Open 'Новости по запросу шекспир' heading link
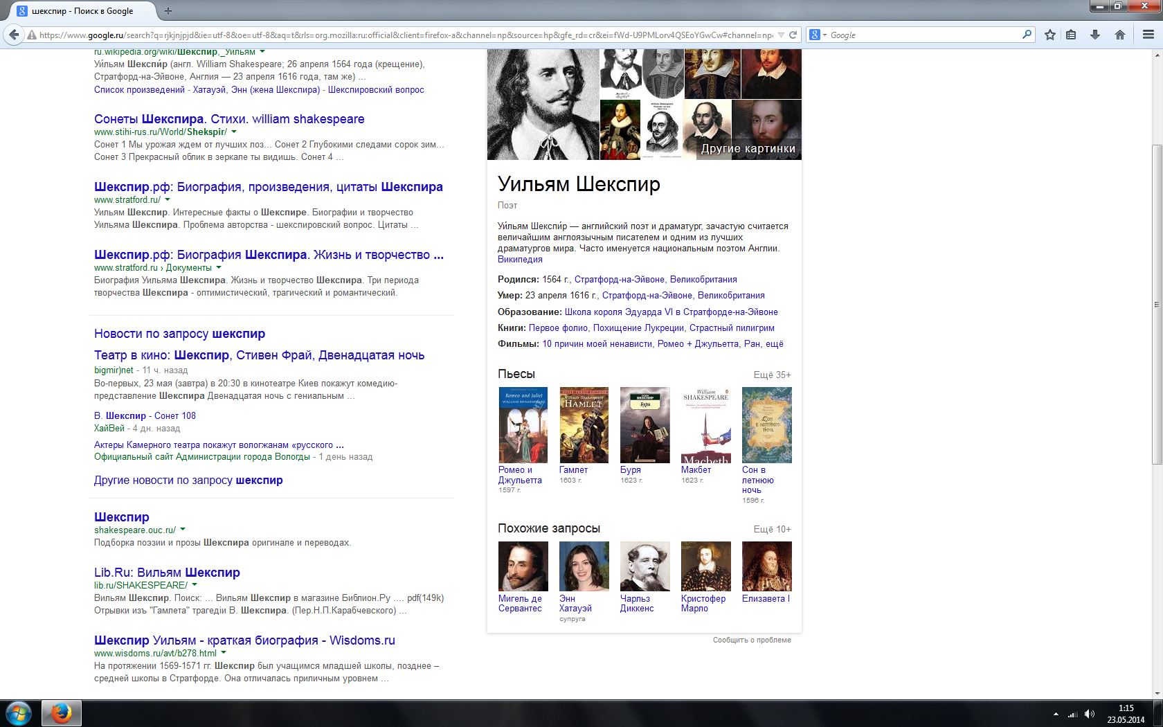The width and height of the screenshot is (1163, 727). (x=179, y=334)
